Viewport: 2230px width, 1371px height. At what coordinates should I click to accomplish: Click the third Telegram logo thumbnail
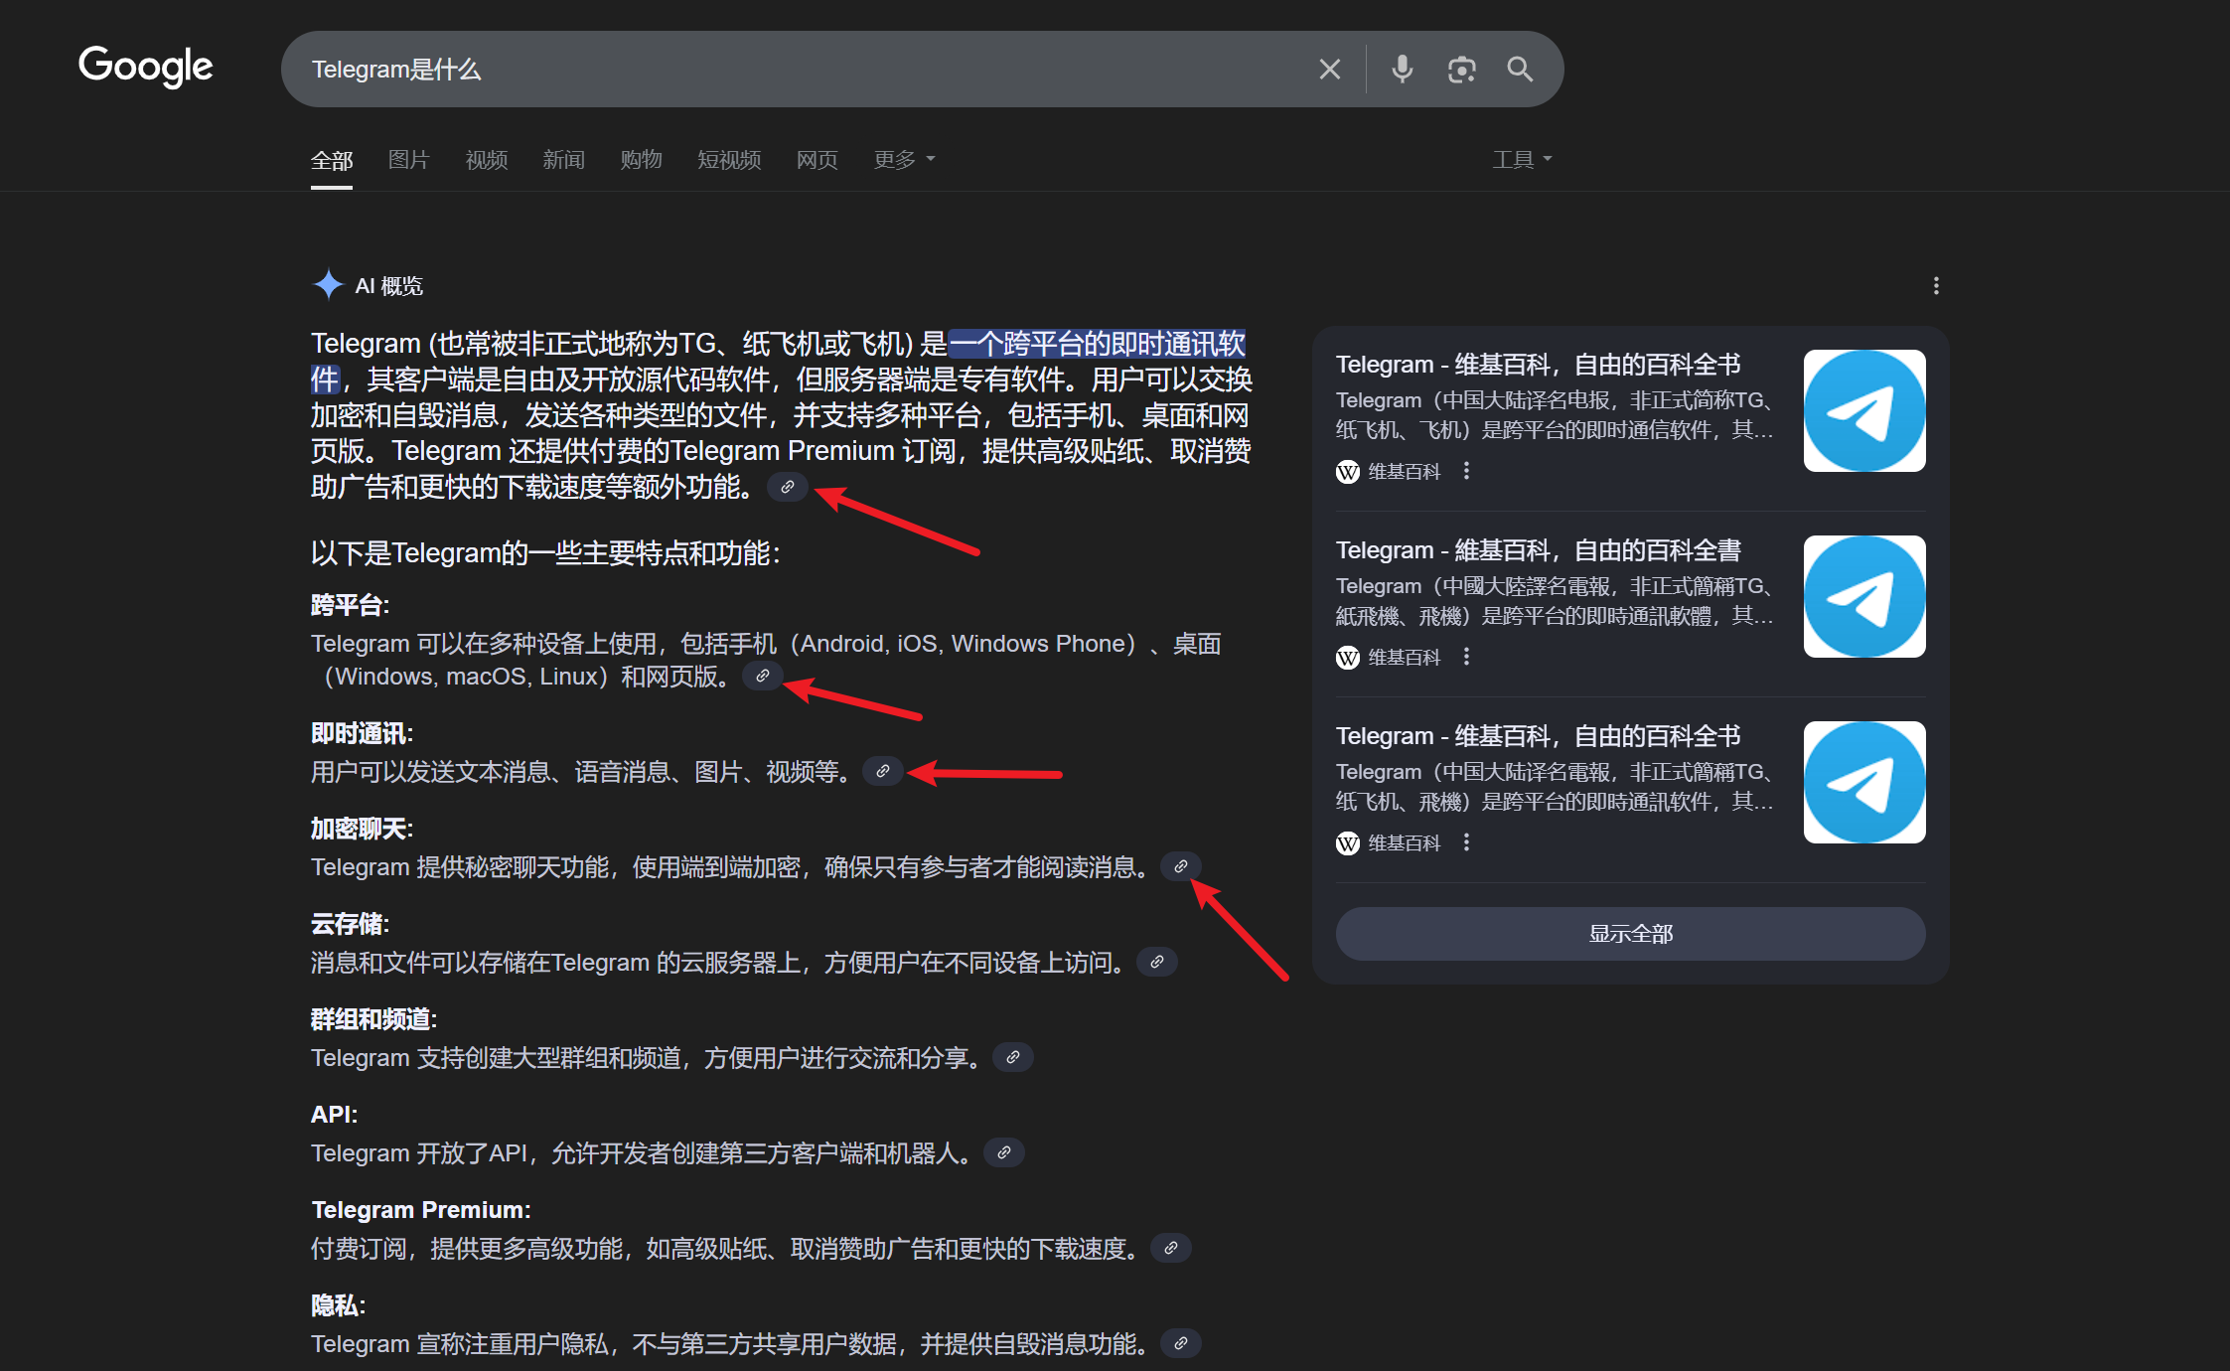pyautogui.click(x=1864, y=782)
